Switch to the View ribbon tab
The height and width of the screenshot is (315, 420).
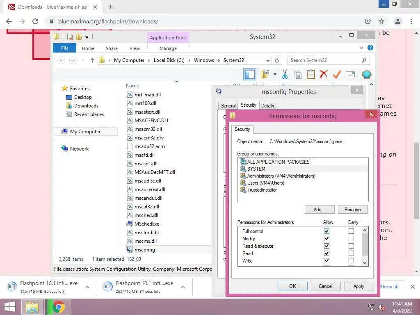tap(135, 48)
